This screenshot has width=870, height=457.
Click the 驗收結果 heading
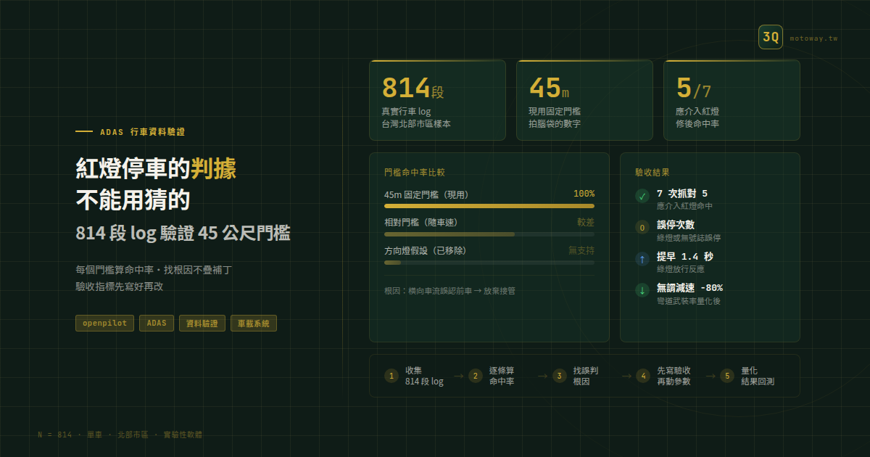pyautogui.click(x=652, y=173)
